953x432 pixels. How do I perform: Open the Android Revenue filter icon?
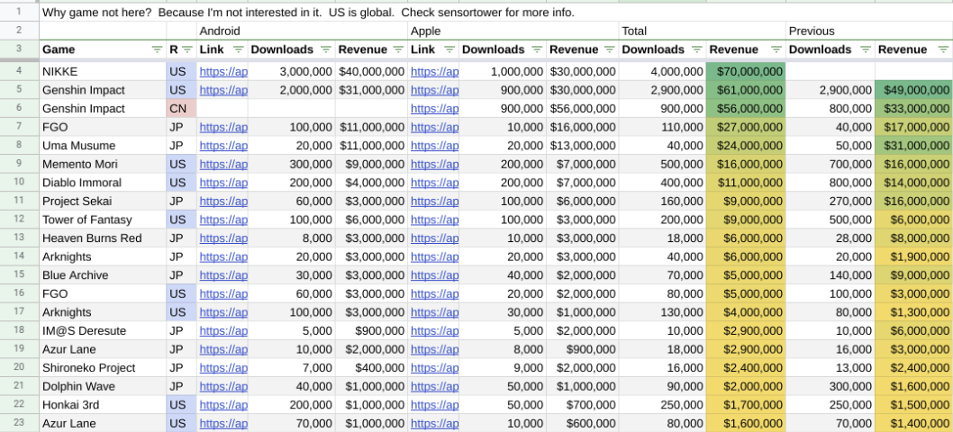point(397,49)
